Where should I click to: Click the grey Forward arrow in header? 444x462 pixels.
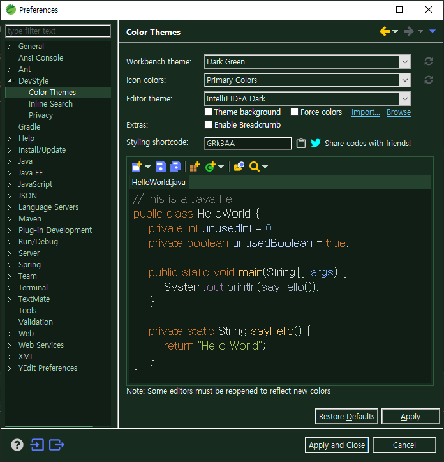coord(409,31)
